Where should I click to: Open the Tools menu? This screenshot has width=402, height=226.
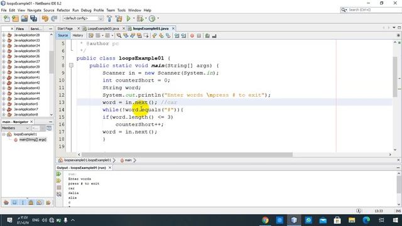point(121,10)
